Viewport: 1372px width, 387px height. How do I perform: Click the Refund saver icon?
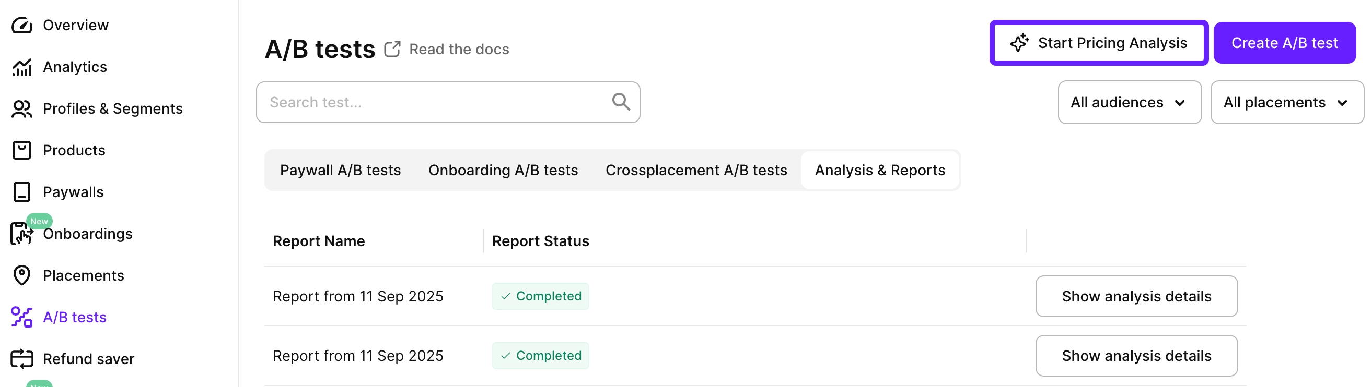[22, 359]
